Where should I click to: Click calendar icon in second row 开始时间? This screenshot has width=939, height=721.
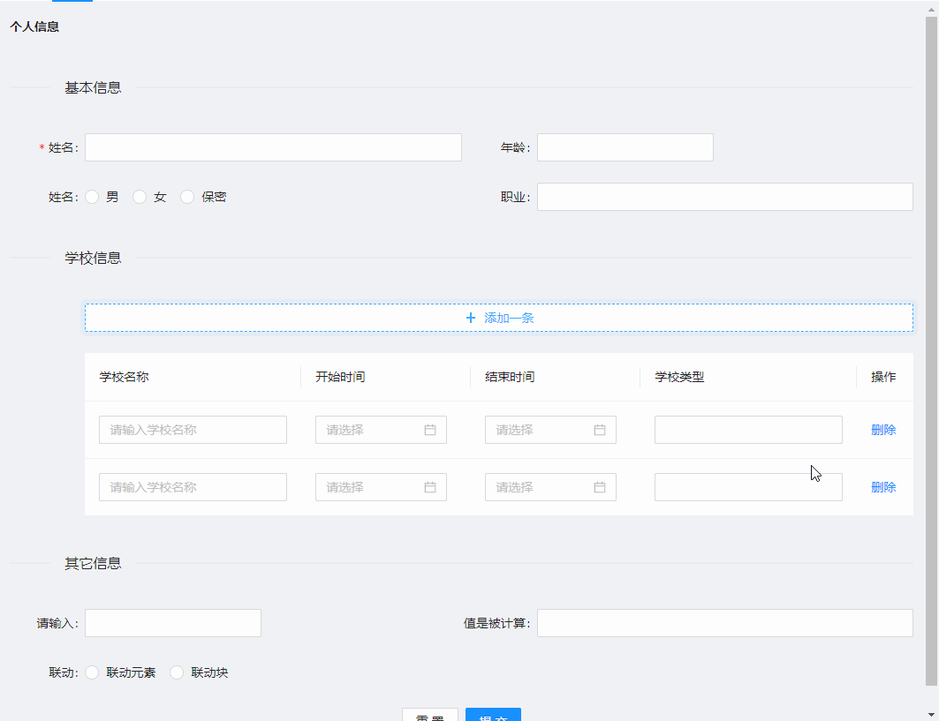(x=430, y=487)
